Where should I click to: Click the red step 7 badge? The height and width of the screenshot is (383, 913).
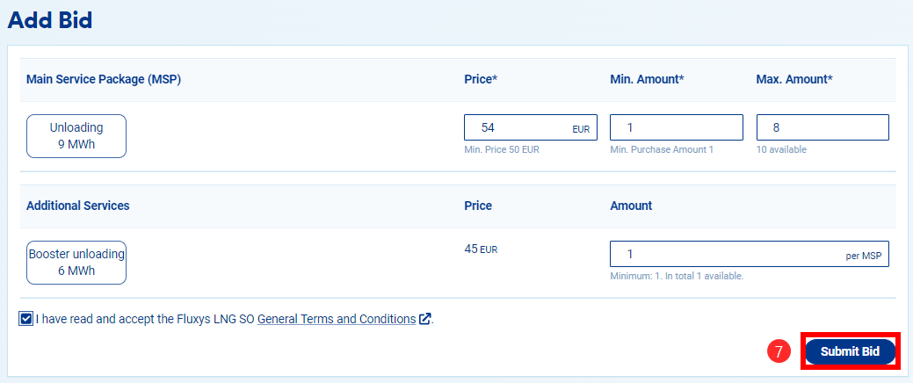777,352
